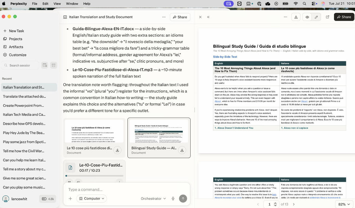
Task: Open the Perplexity application menu
Action: coord(19,4)
